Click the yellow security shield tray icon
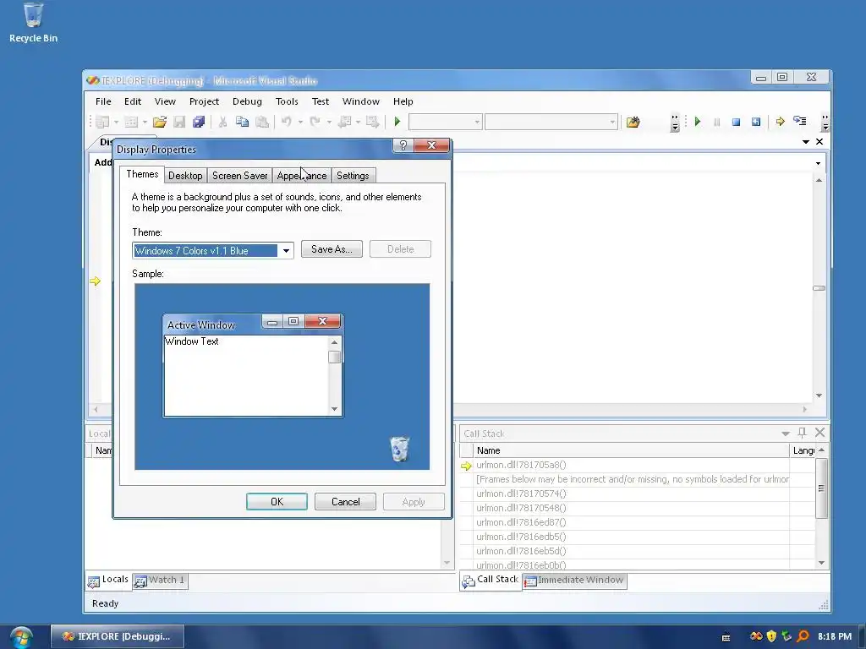The width and height of the screenshot is (866, 649). [x=771, y=636]
